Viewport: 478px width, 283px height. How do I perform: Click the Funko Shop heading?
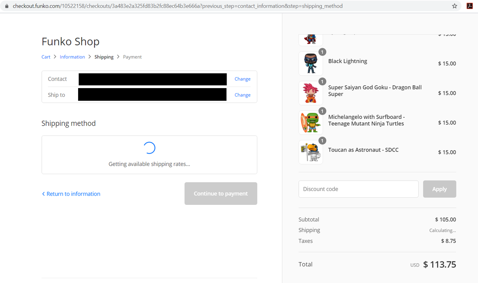click(x=71, y=41)
